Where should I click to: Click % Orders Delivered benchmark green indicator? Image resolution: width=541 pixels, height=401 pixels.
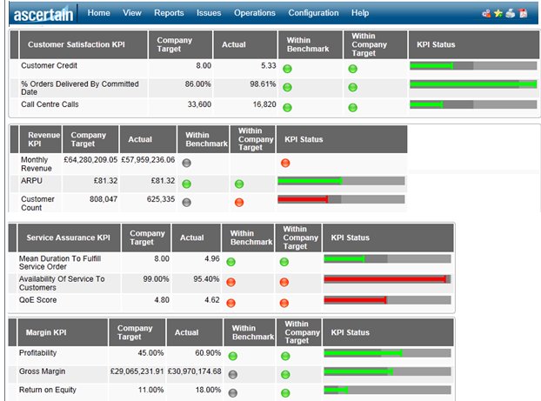[x=287, y=87]
